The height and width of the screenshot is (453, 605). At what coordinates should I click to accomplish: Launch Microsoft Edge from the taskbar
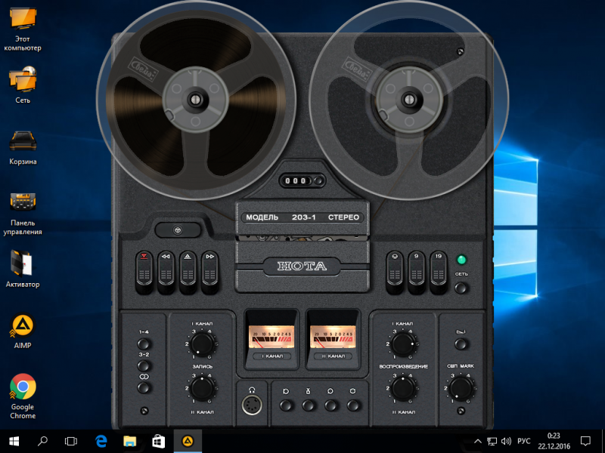point(101,441)
